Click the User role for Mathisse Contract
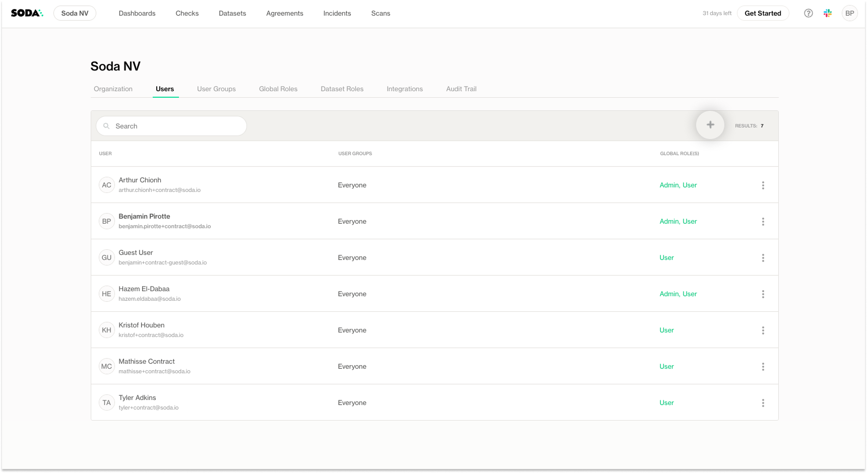This screenshot has width=867, height=473. click(x=666, y=367)
